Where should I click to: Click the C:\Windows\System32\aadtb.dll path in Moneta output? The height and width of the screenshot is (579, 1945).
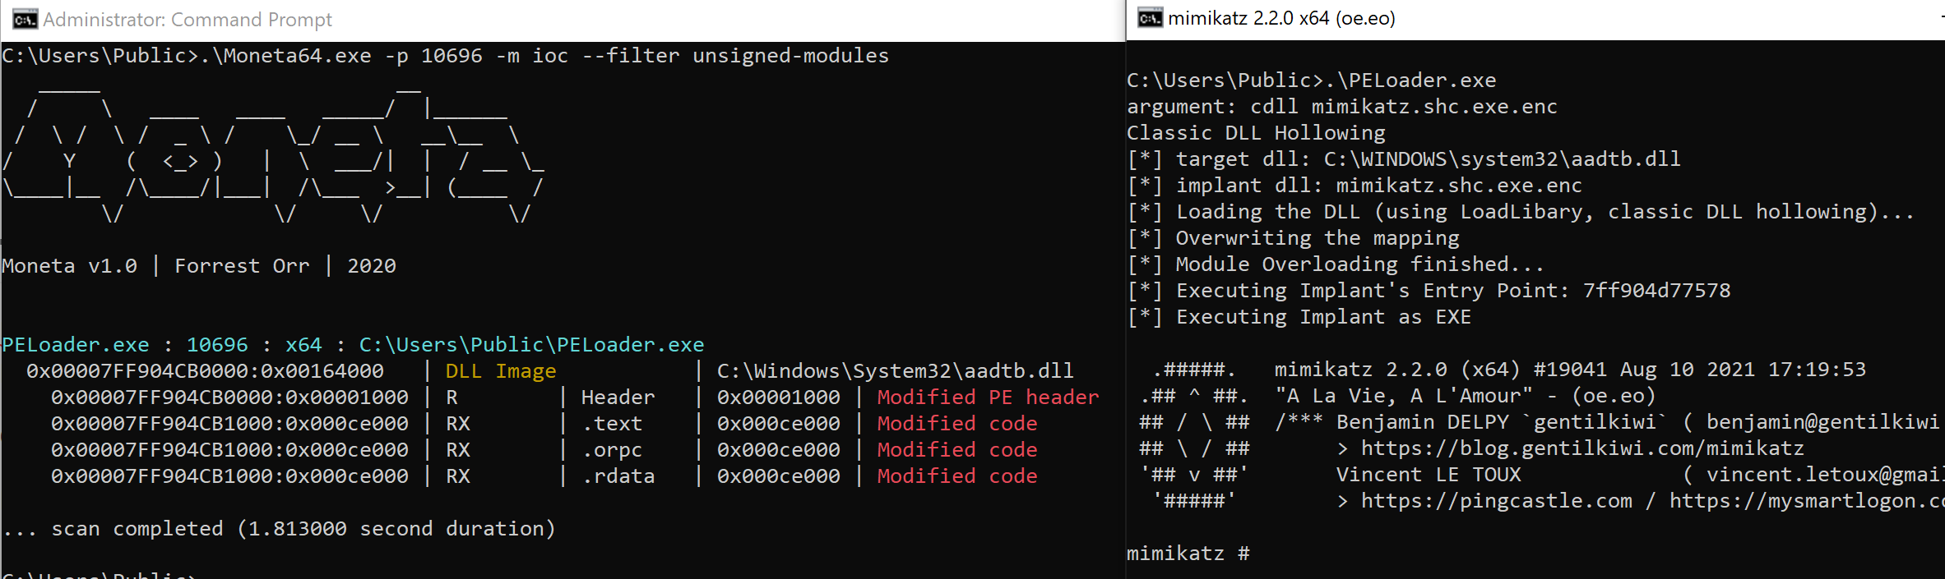pos(895,371)
